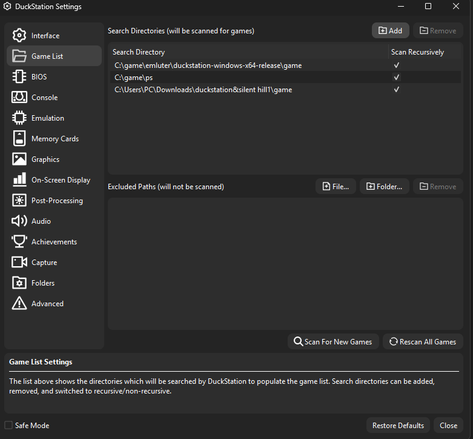Screen dimensions: 473x439
Task: Open the On-Screen Display settings page
Action: [55, 179]
